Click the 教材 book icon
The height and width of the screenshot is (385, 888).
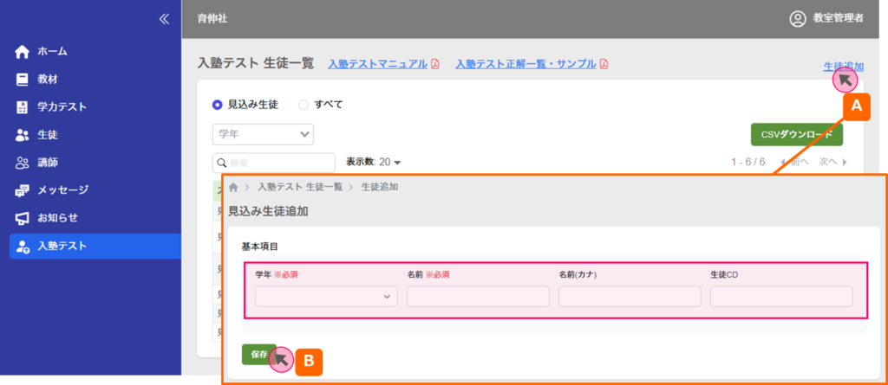point(23,80)
